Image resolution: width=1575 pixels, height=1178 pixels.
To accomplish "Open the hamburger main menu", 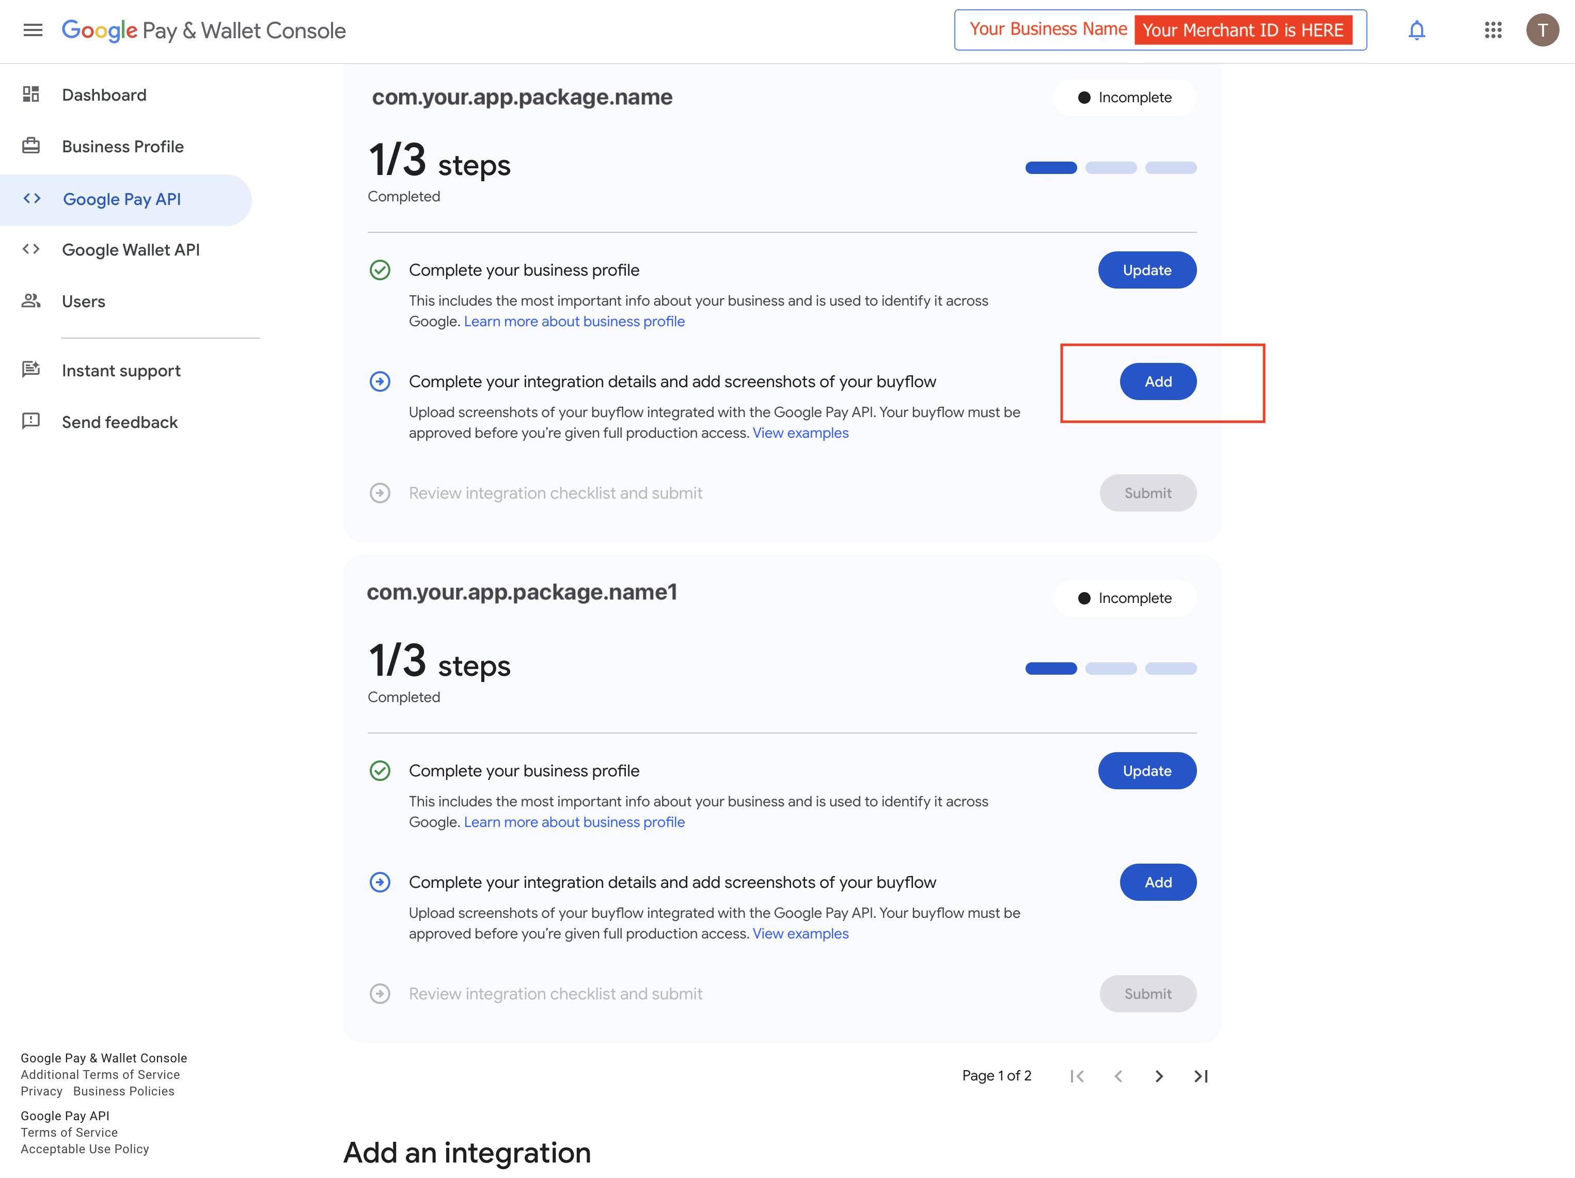I will [33, 30].
